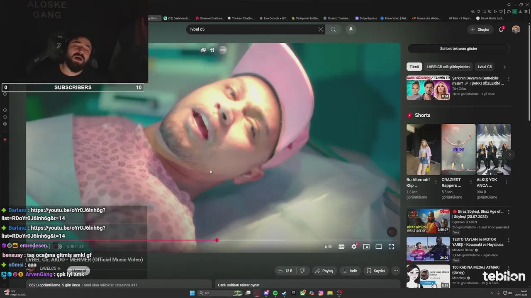Toggle theater mode on the player
Image resolution: width=531 pixels, height=298 pixels.
tap(379, 247)
